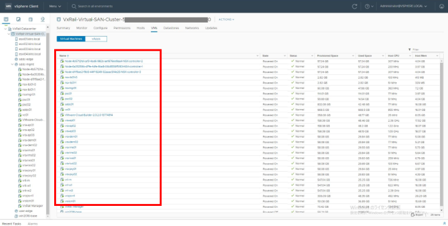The width and height of the screenshot is (448, 226).
Task: Click the datacenter icon for VxRail-Datacenter
Action: pos(10,29)
